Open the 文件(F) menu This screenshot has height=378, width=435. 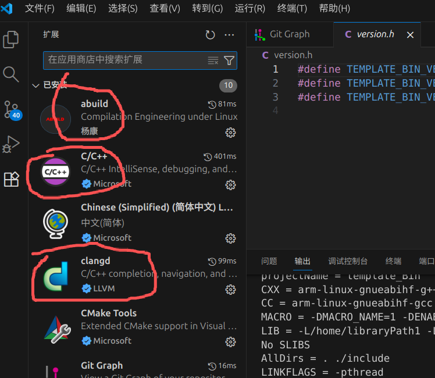tap(40, 8)
